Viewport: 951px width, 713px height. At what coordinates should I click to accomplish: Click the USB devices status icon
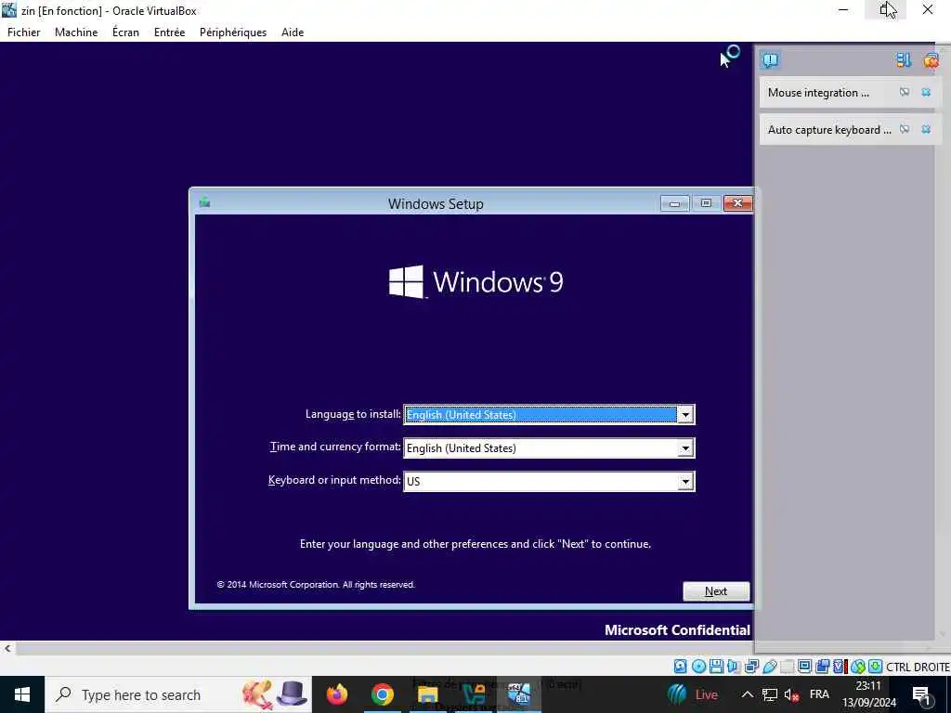click(770, 667)
